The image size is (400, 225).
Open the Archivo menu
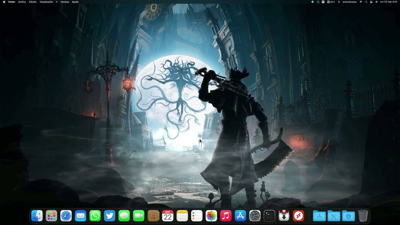coord(22,2)
